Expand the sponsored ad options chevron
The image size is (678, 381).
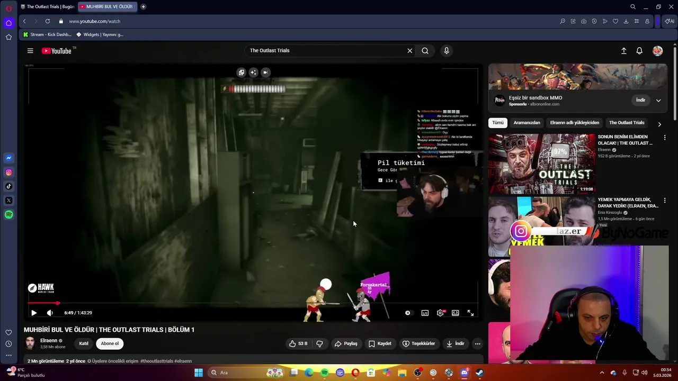tap(658, 101)
